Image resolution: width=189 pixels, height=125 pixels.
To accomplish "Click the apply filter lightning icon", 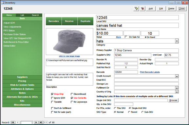I will [x=136, y=9].
